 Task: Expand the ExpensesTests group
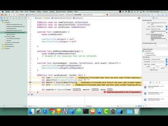2,44
